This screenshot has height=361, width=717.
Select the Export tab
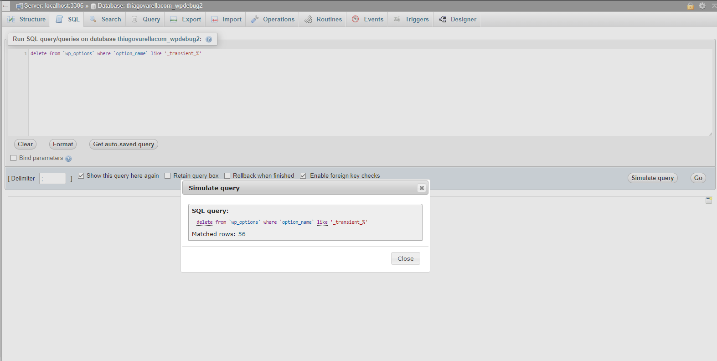(x=186, y=19)
